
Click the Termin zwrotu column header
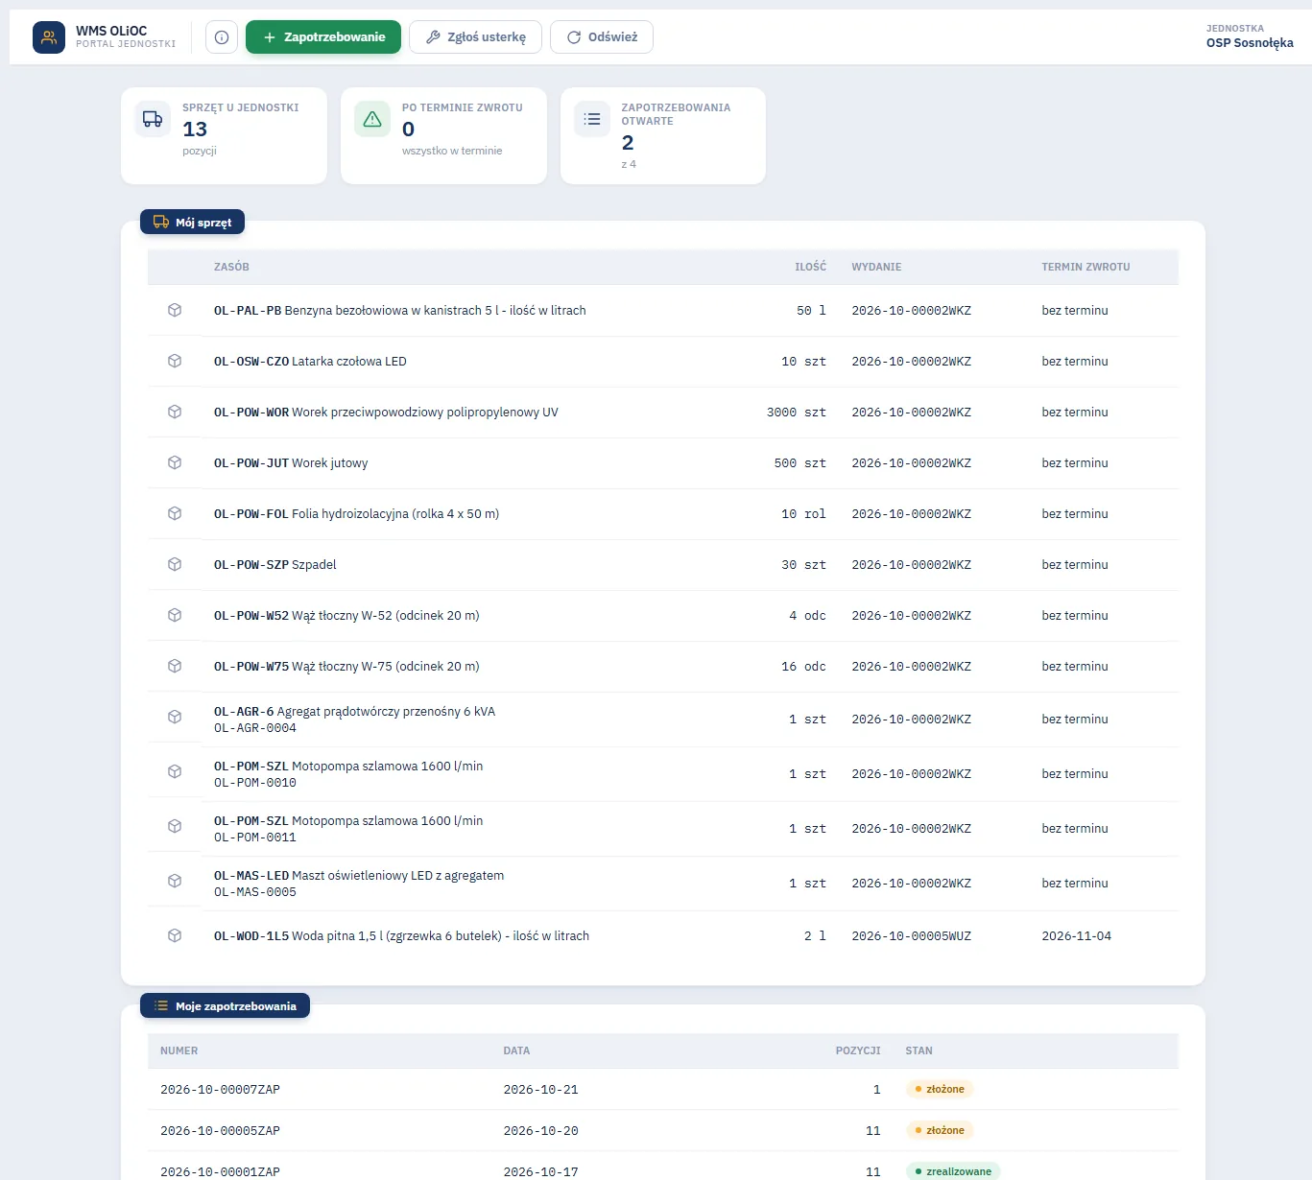1085,267
